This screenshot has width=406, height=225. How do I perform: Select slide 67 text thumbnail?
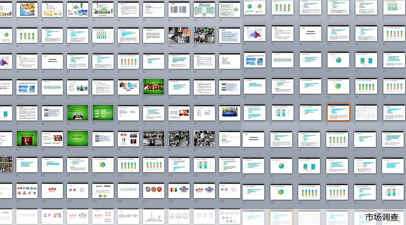(x=27, y=113)
